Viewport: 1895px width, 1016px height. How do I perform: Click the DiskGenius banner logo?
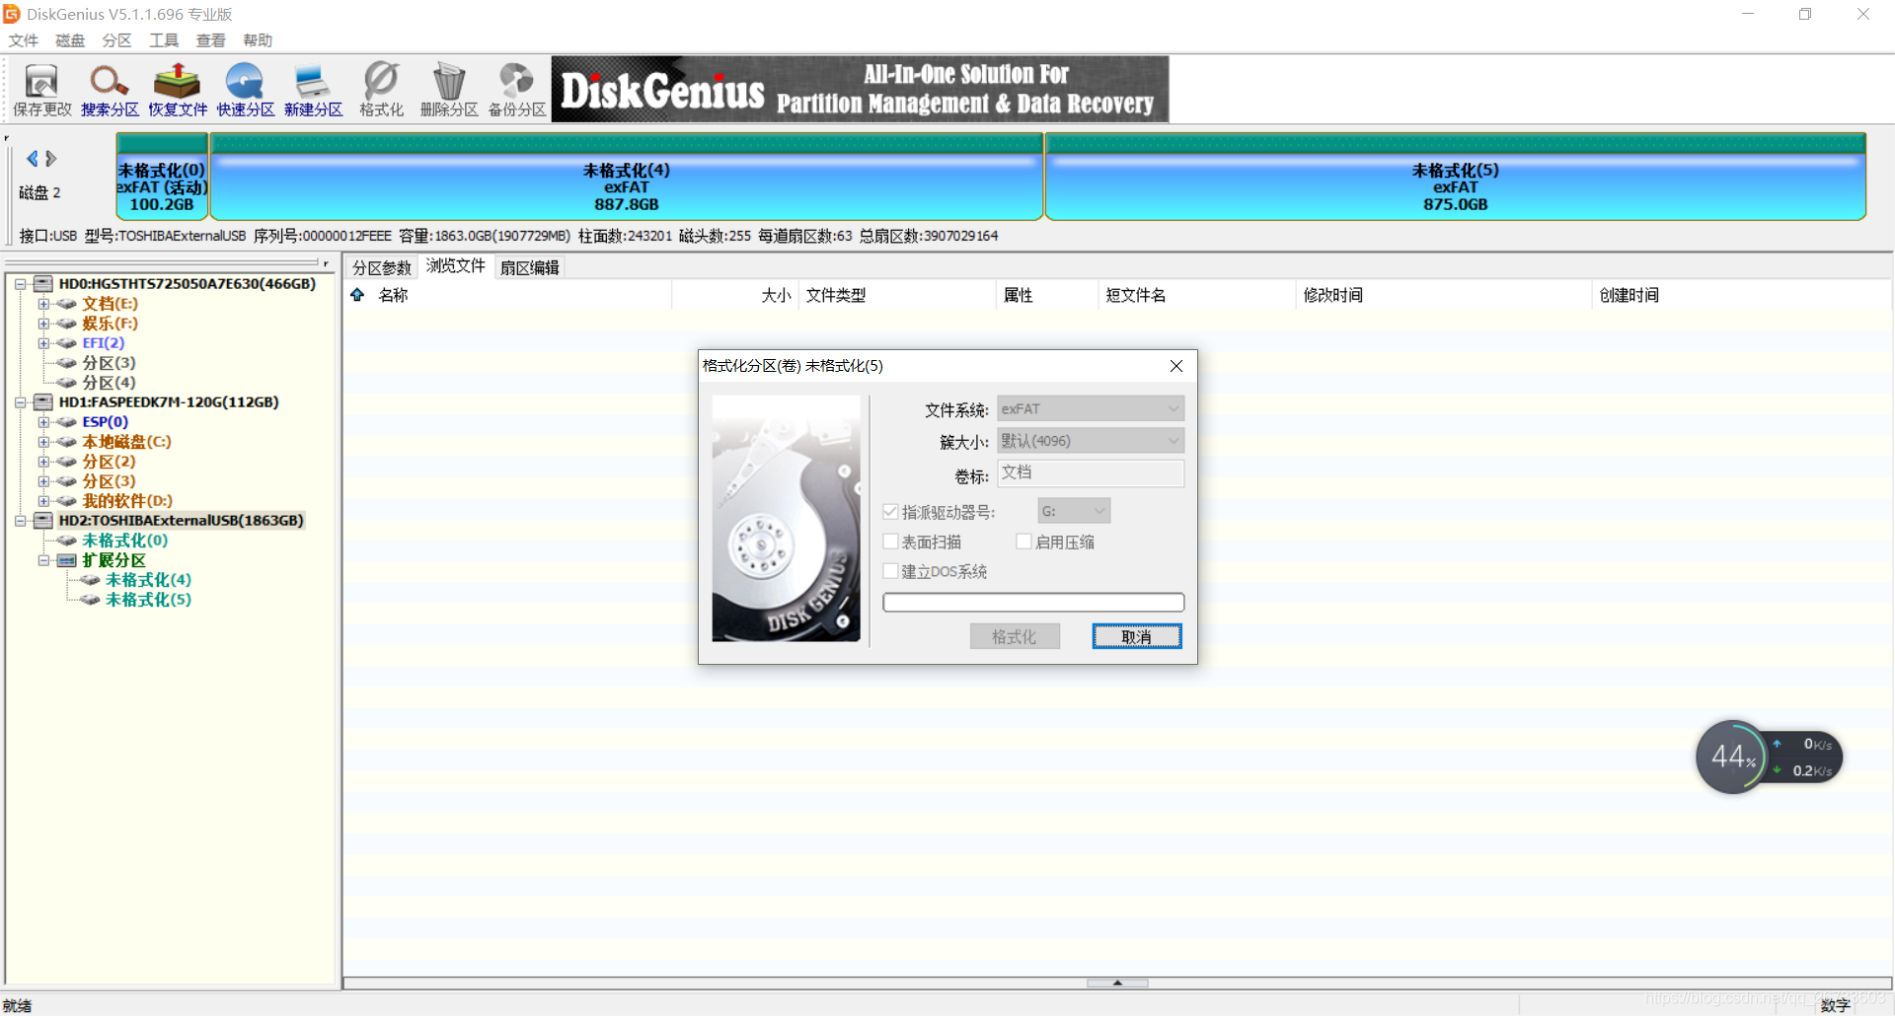[860, 89]
